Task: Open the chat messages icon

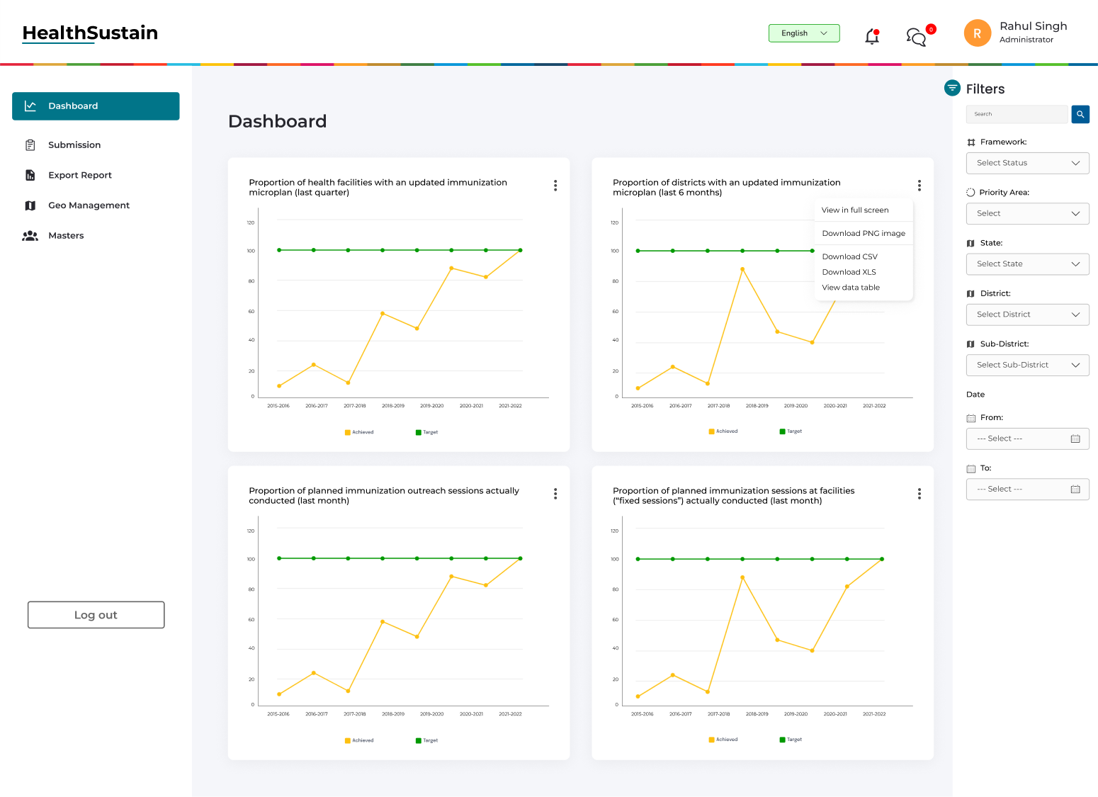Action: click(917, 37)
